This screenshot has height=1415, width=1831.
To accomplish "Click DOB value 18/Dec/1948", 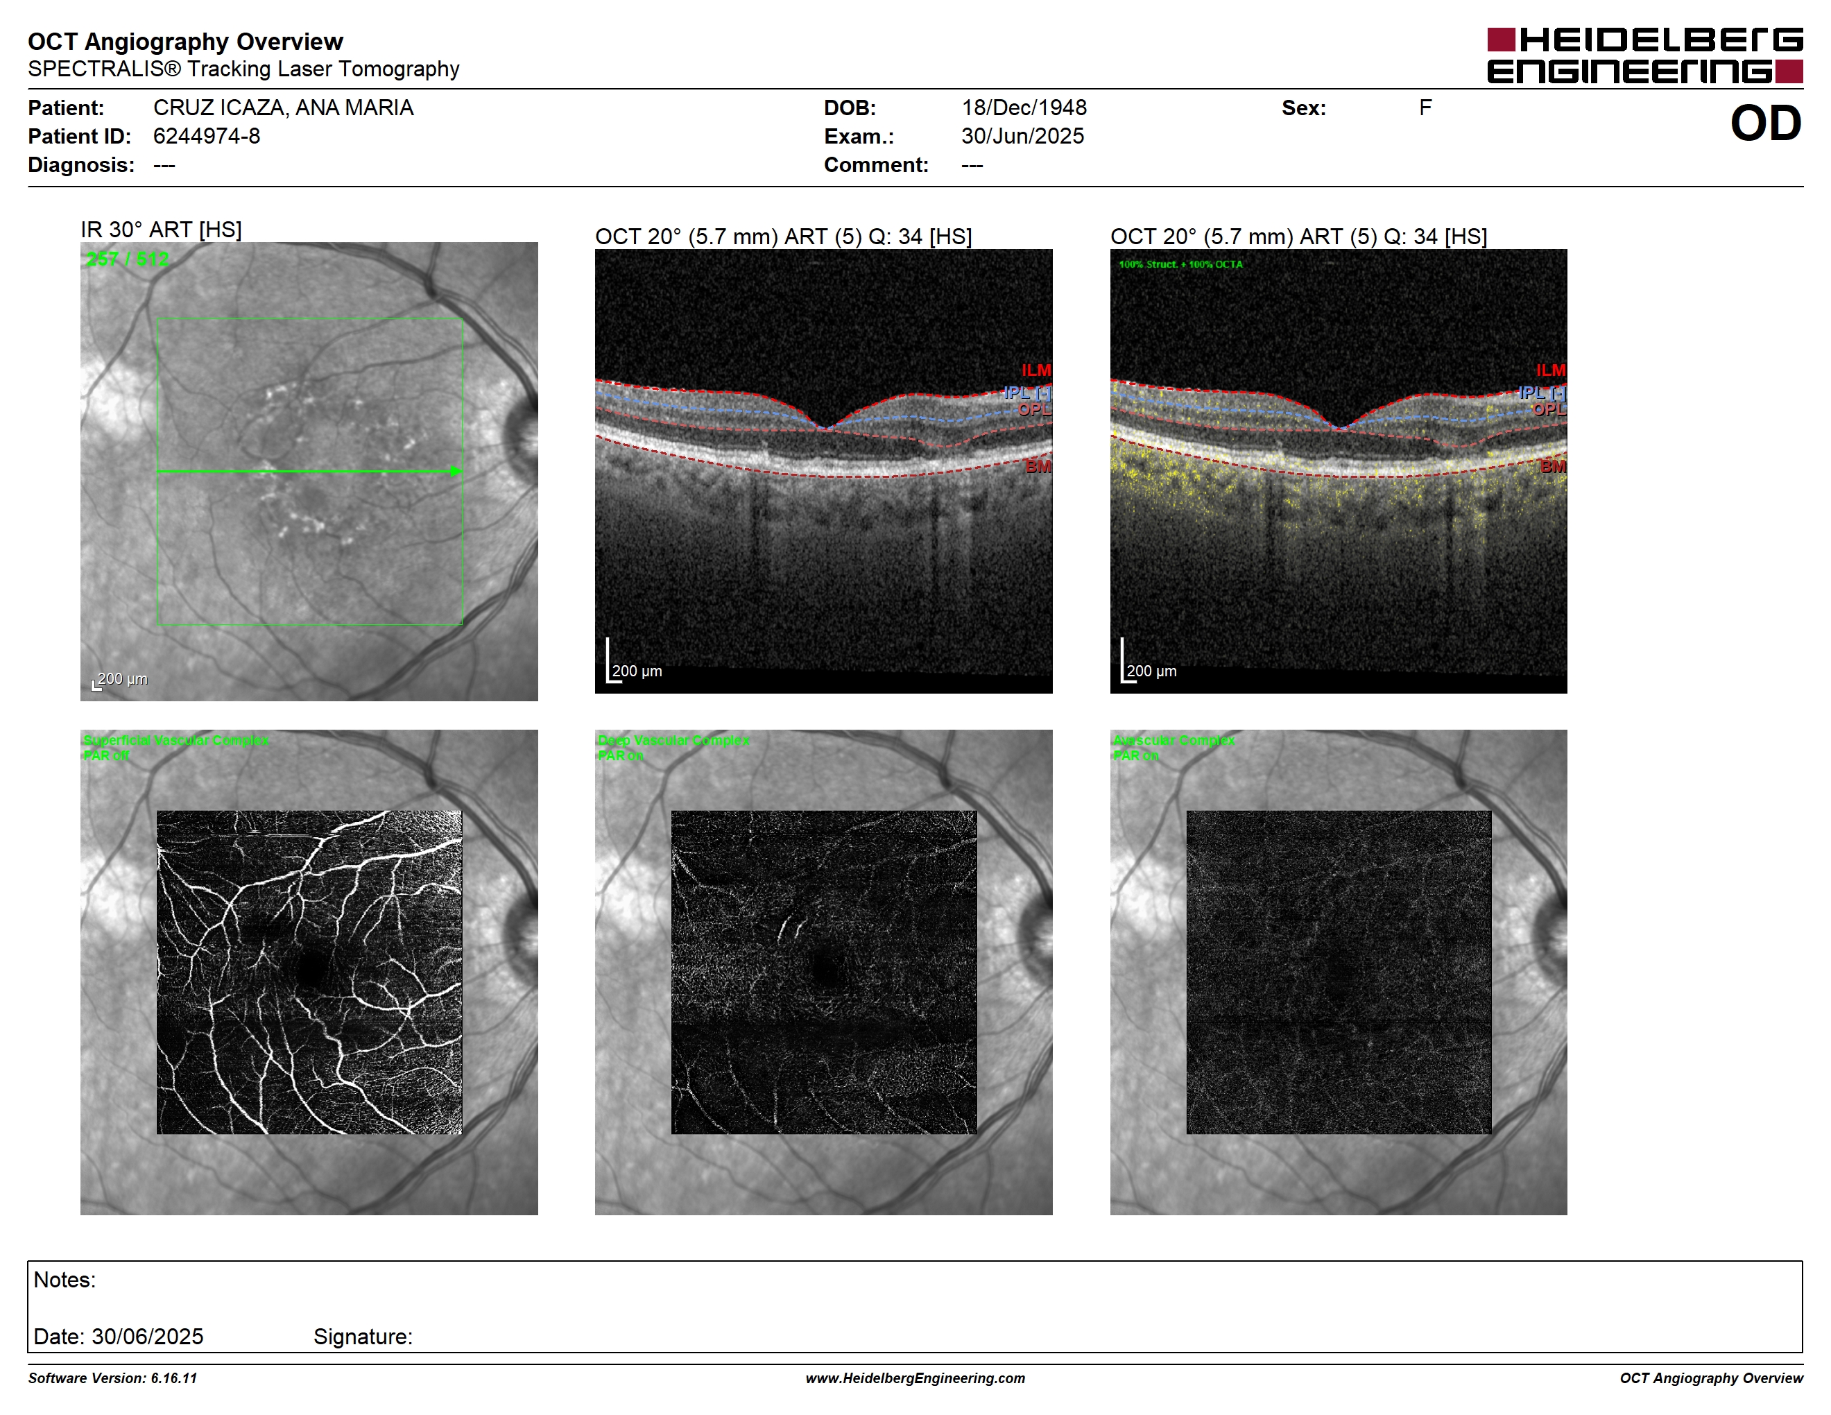I will click(x=1024, y=108).
